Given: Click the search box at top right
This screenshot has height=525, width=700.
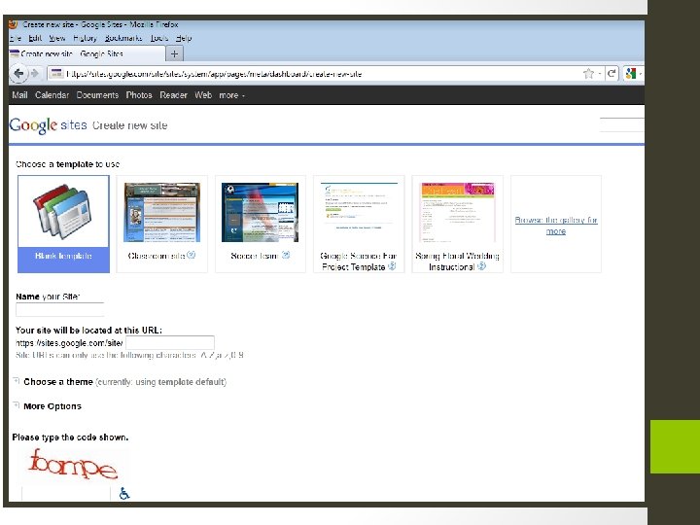Looking at the screenshot, I should click(x=622, y=124).
